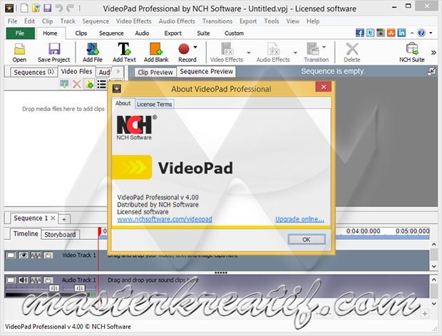
Task: Click the Save Project floppy icon
Action: (54, 48)
